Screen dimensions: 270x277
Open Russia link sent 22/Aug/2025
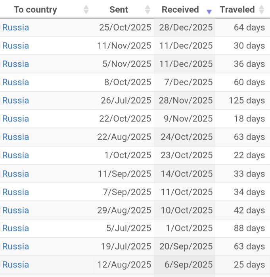15,137
